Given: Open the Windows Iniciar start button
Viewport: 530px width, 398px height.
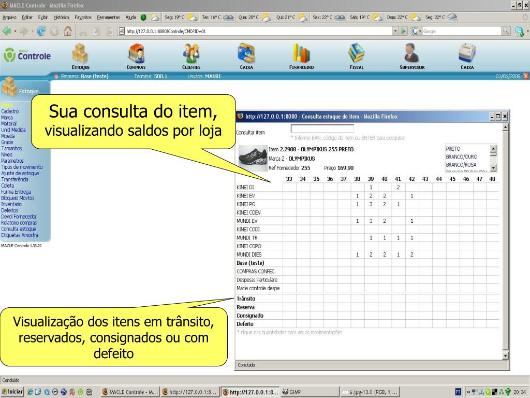Looking at the screenshot, I should (12, 392).
